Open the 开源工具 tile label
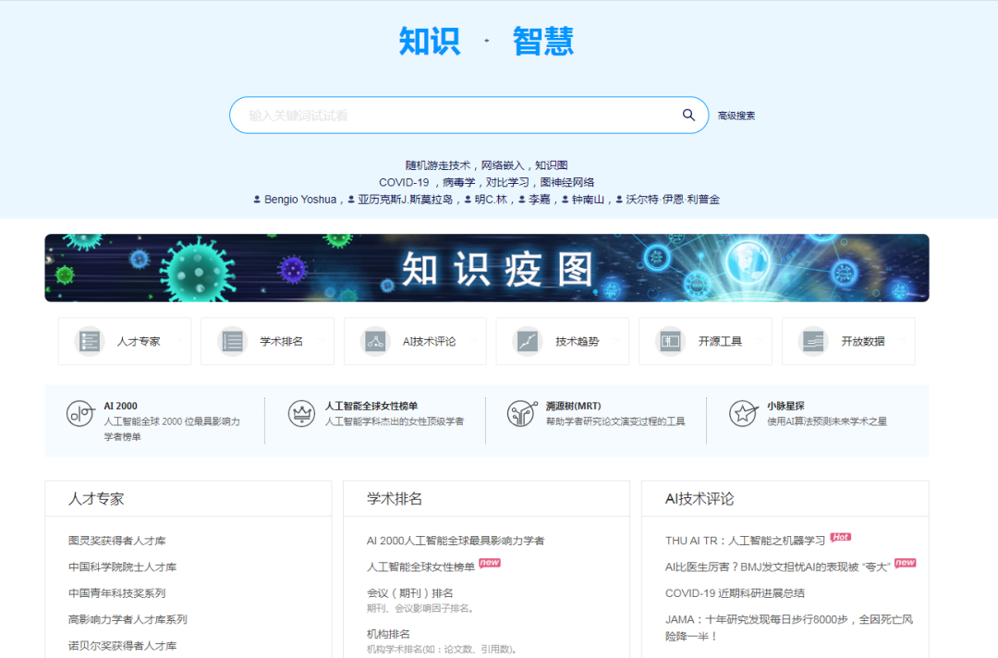Image resolution: width=998 pixels, height=658 pixels. [x=720, y=342]
